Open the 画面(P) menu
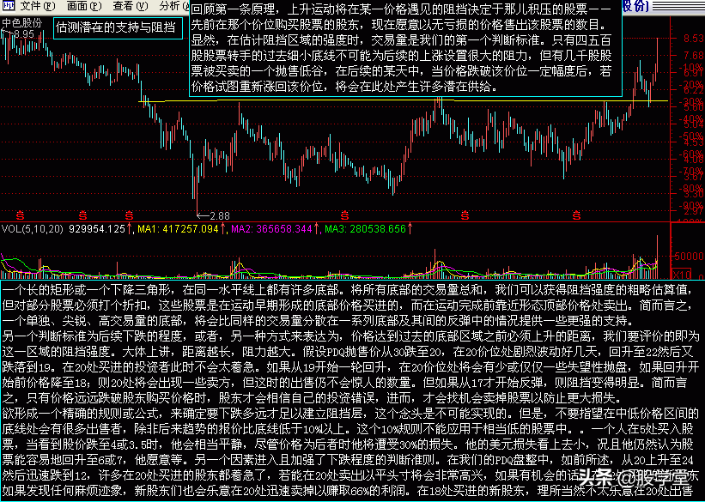Screen dimensions: 705x502 (x=84, y=6)
